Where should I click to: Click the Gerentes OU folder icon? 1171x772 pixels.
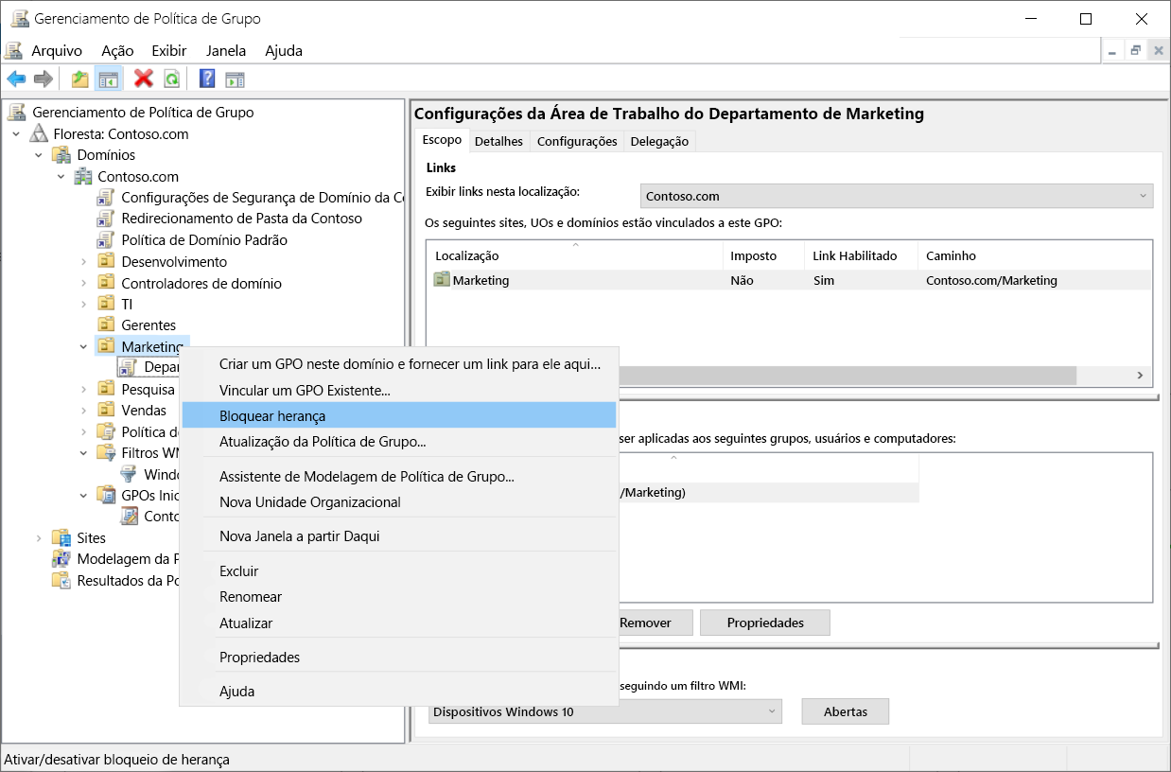click(x=107, y=325)
